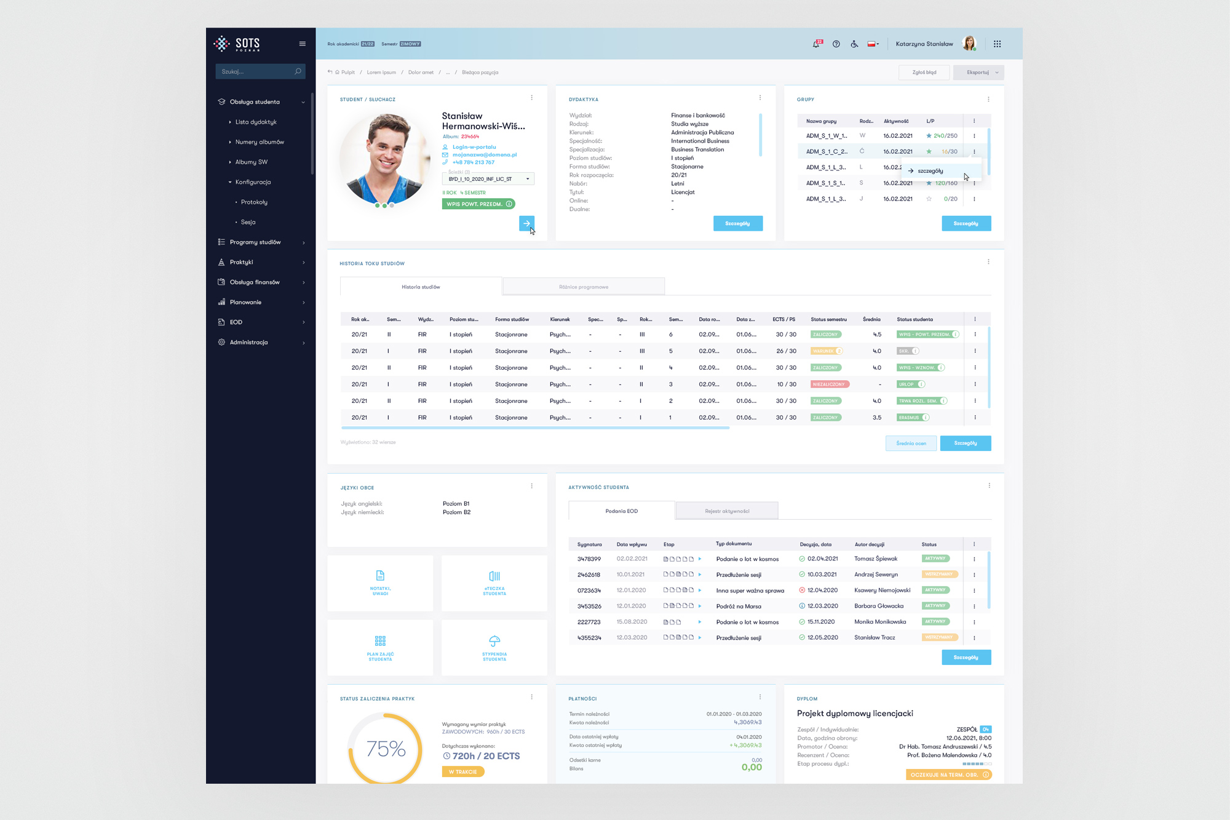Open the apps grid icon
Viewport: 1230px width, 820px height.
997,44
